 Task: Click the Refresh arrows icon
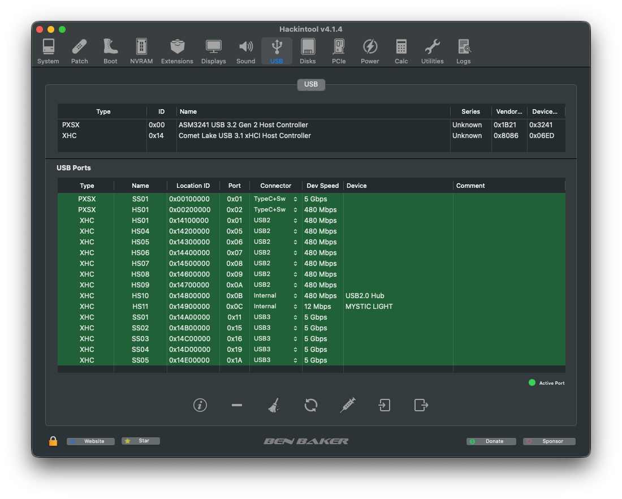tap(310, 405)
